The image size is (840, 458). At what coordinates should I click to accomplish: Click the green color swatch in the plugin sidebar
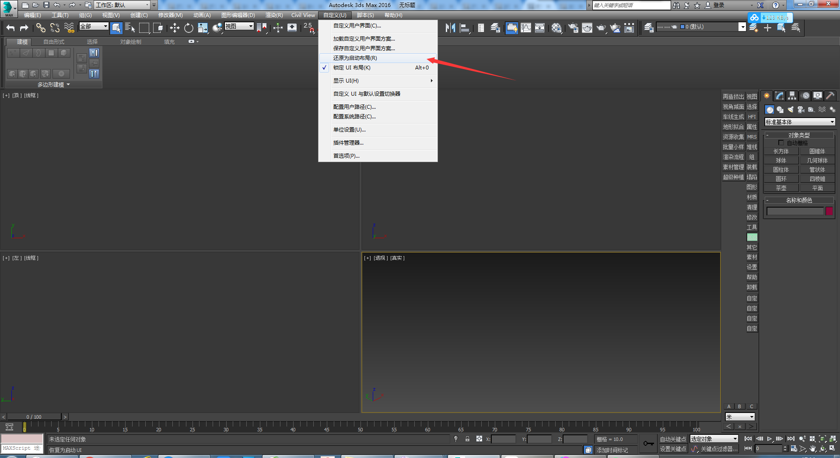tap(752, 237)
